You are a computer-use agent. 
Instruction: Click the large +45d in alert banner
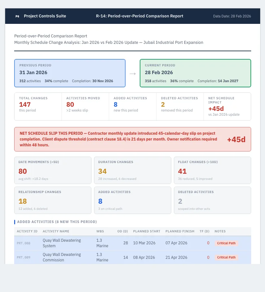pos(236,140)
